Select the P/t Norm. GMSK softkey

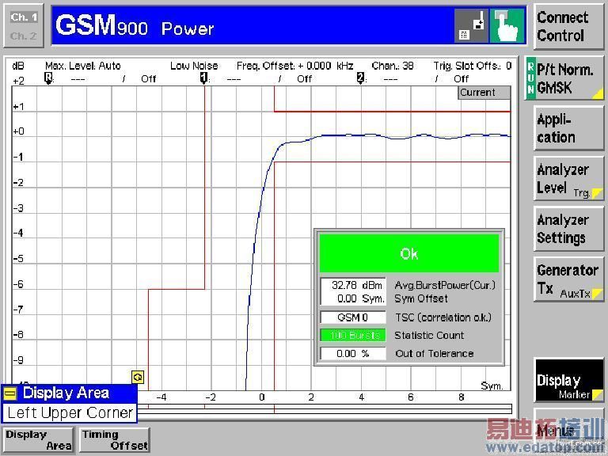pos(564,78)
